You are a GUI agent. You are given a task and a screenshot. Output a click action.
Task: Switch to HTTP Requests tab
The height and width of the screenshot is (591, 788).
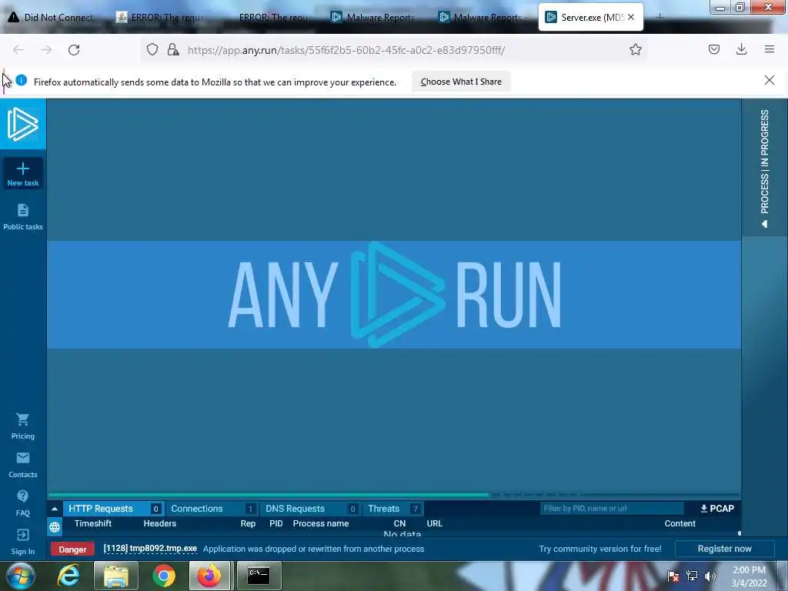[112, 509]
